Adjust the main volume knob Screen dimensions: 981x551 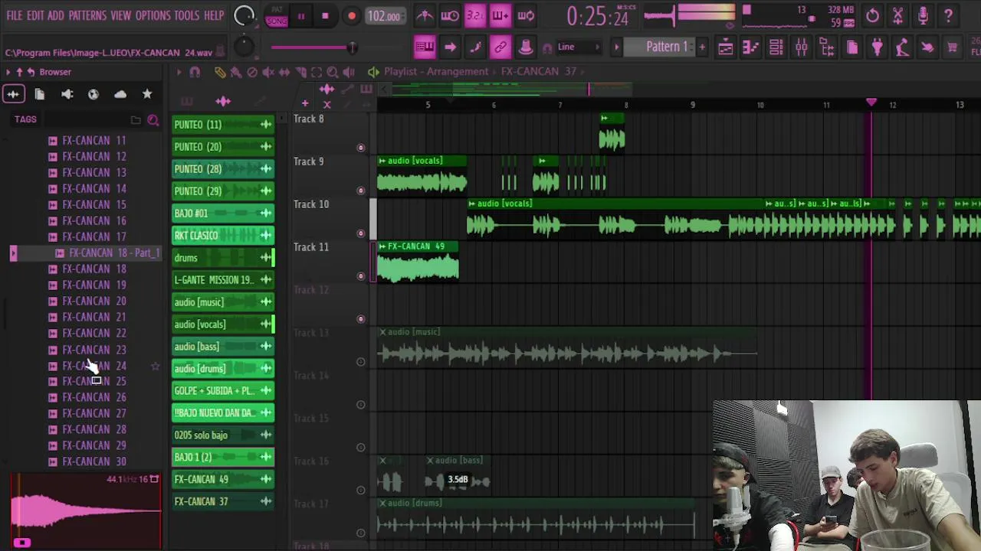click(244, 16)
